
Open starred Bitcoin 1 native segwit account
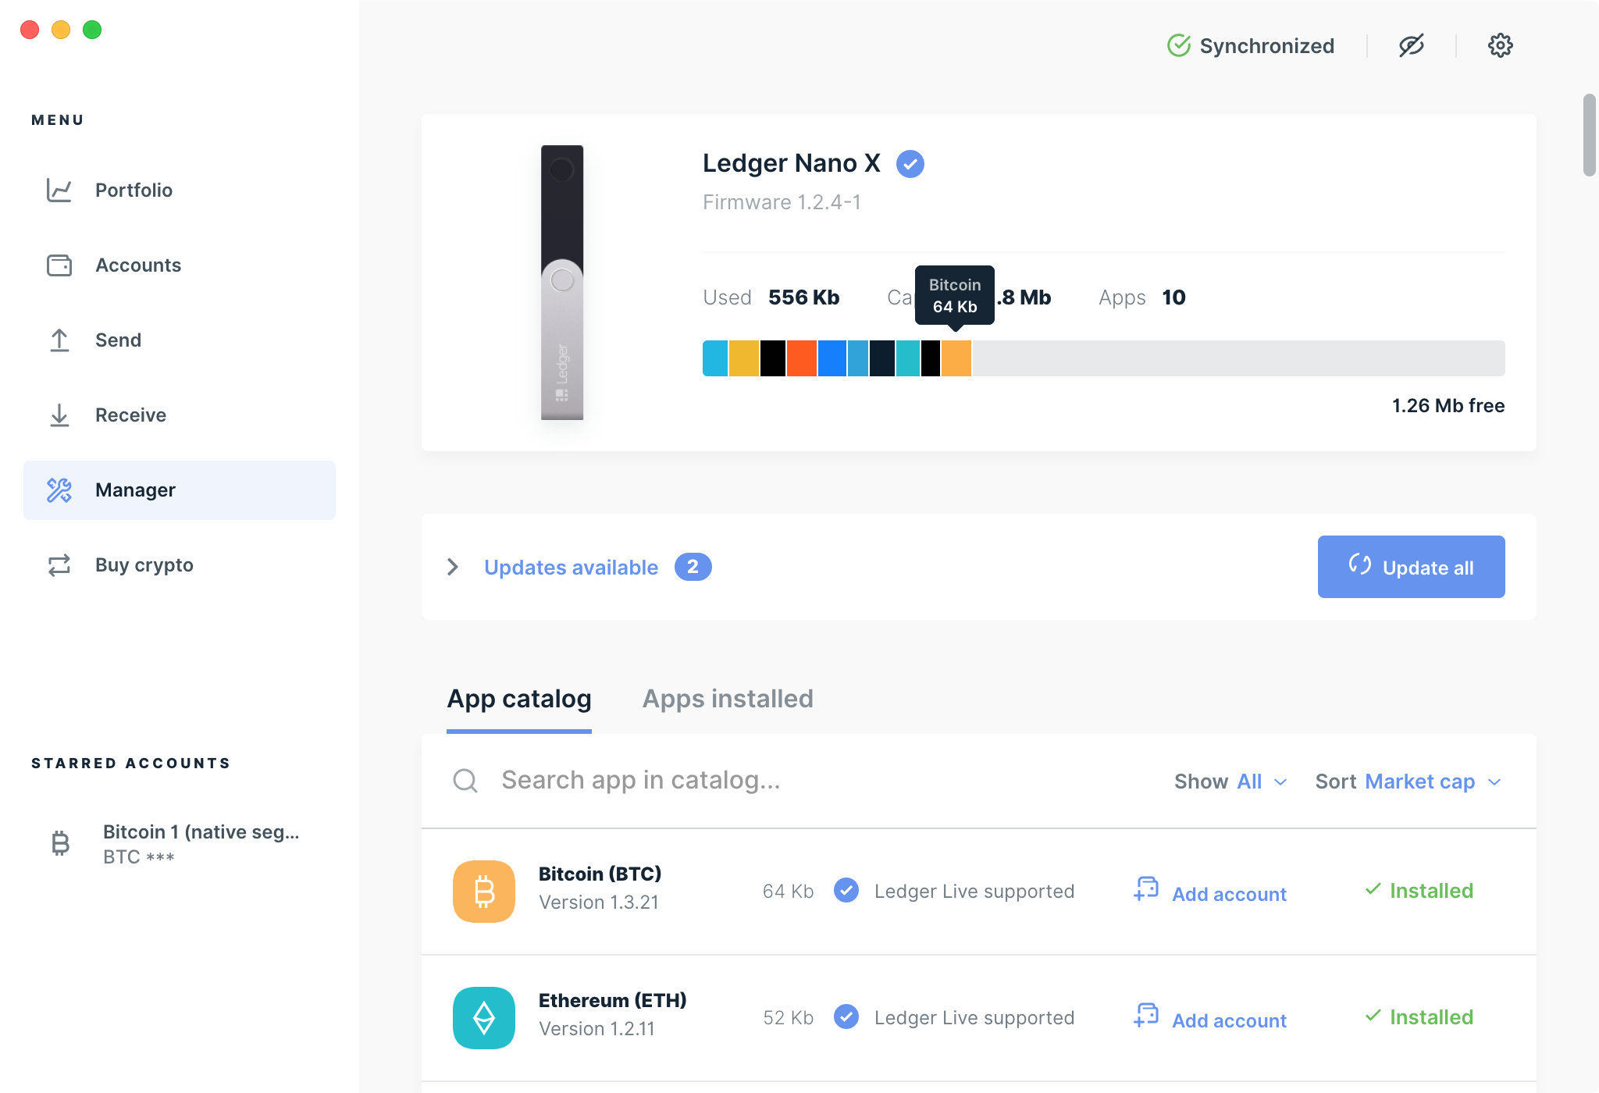[180, 844]
